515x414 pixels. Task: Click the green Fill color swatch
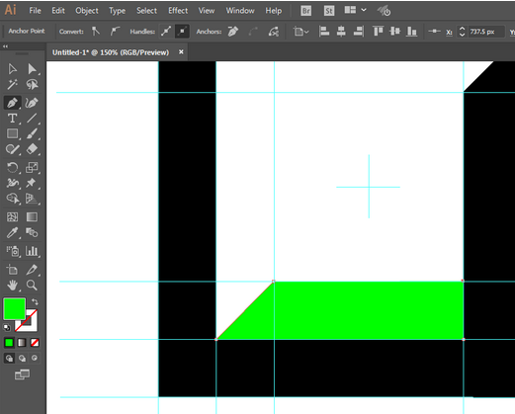(14, 308)
